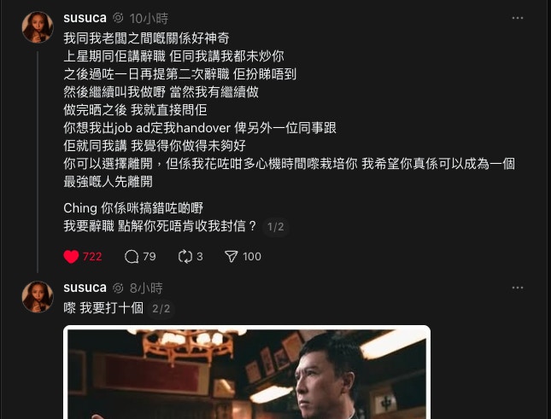This screenshot has width=551, height=419.
Task: Repost the first susuca thread
Action: coord(185,257)
